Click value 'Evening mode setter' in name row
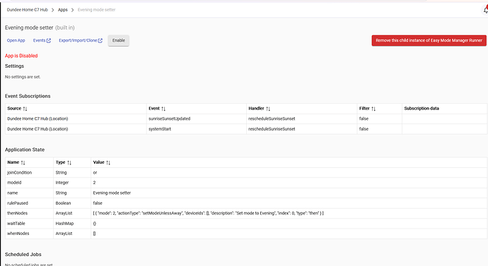488x266 pixels. 112,193
